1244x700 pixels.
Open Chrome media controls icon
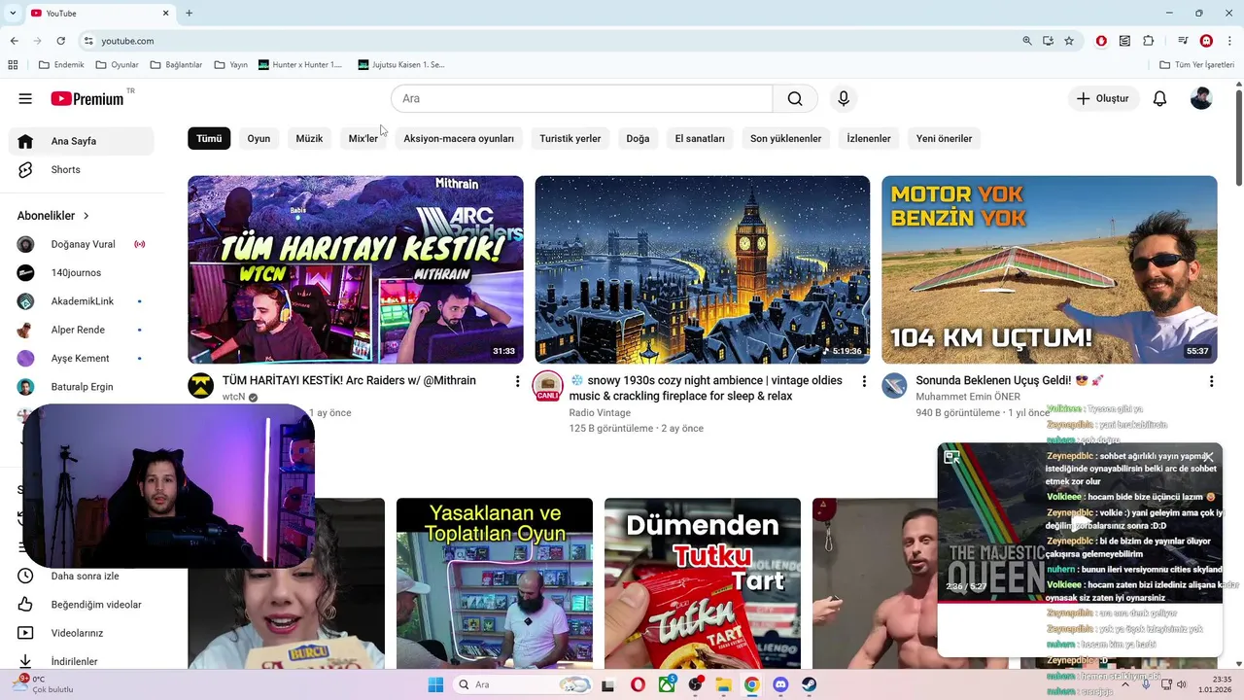click(1183, 41)
